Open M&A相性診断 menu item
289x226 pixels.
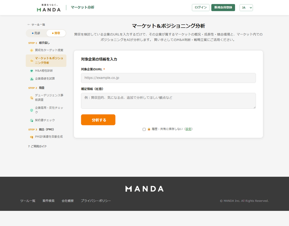pyautogui.click(x=46, y=71)
